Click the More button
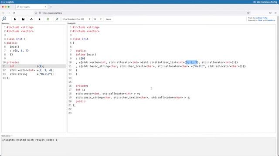This screenshot has height=156, width=279. click(109, 19)
